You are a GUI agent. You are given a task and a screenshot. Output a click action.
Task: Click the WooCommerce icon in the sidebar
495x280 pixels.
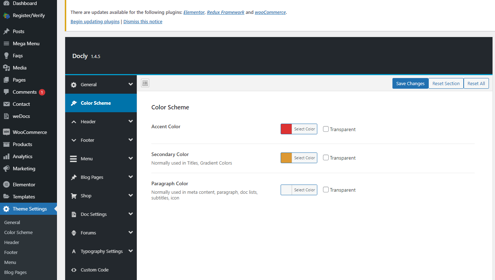6,132
